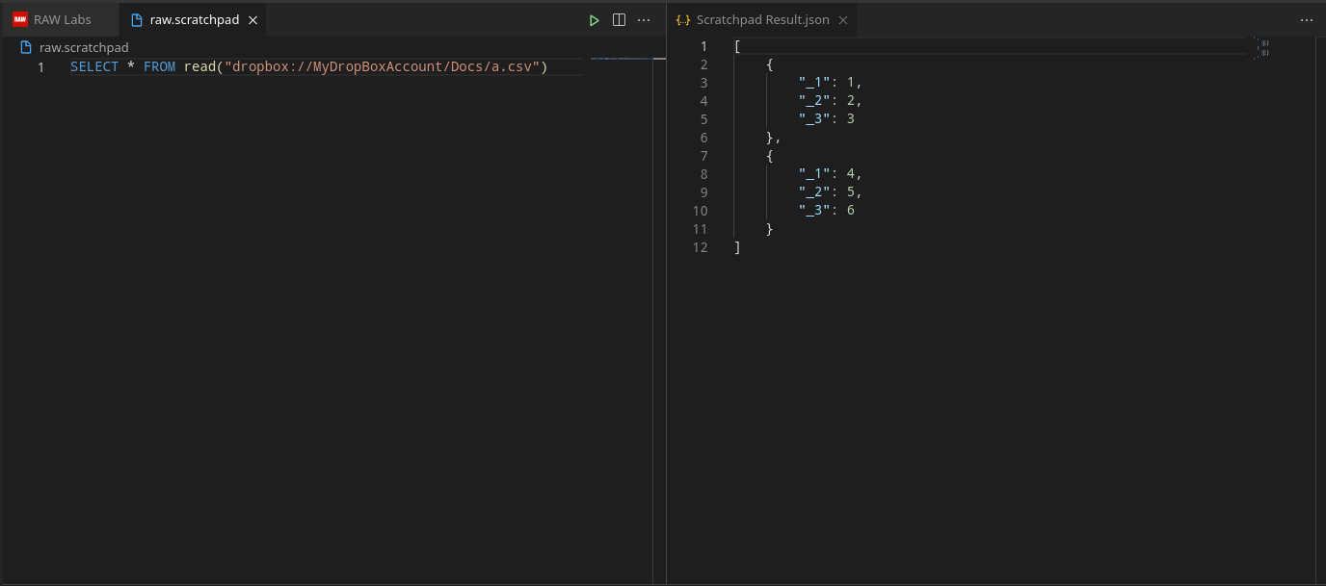Run the scratchpad query with play icon
Viewport: 1326px width, 586px height.
click(595, 20)
